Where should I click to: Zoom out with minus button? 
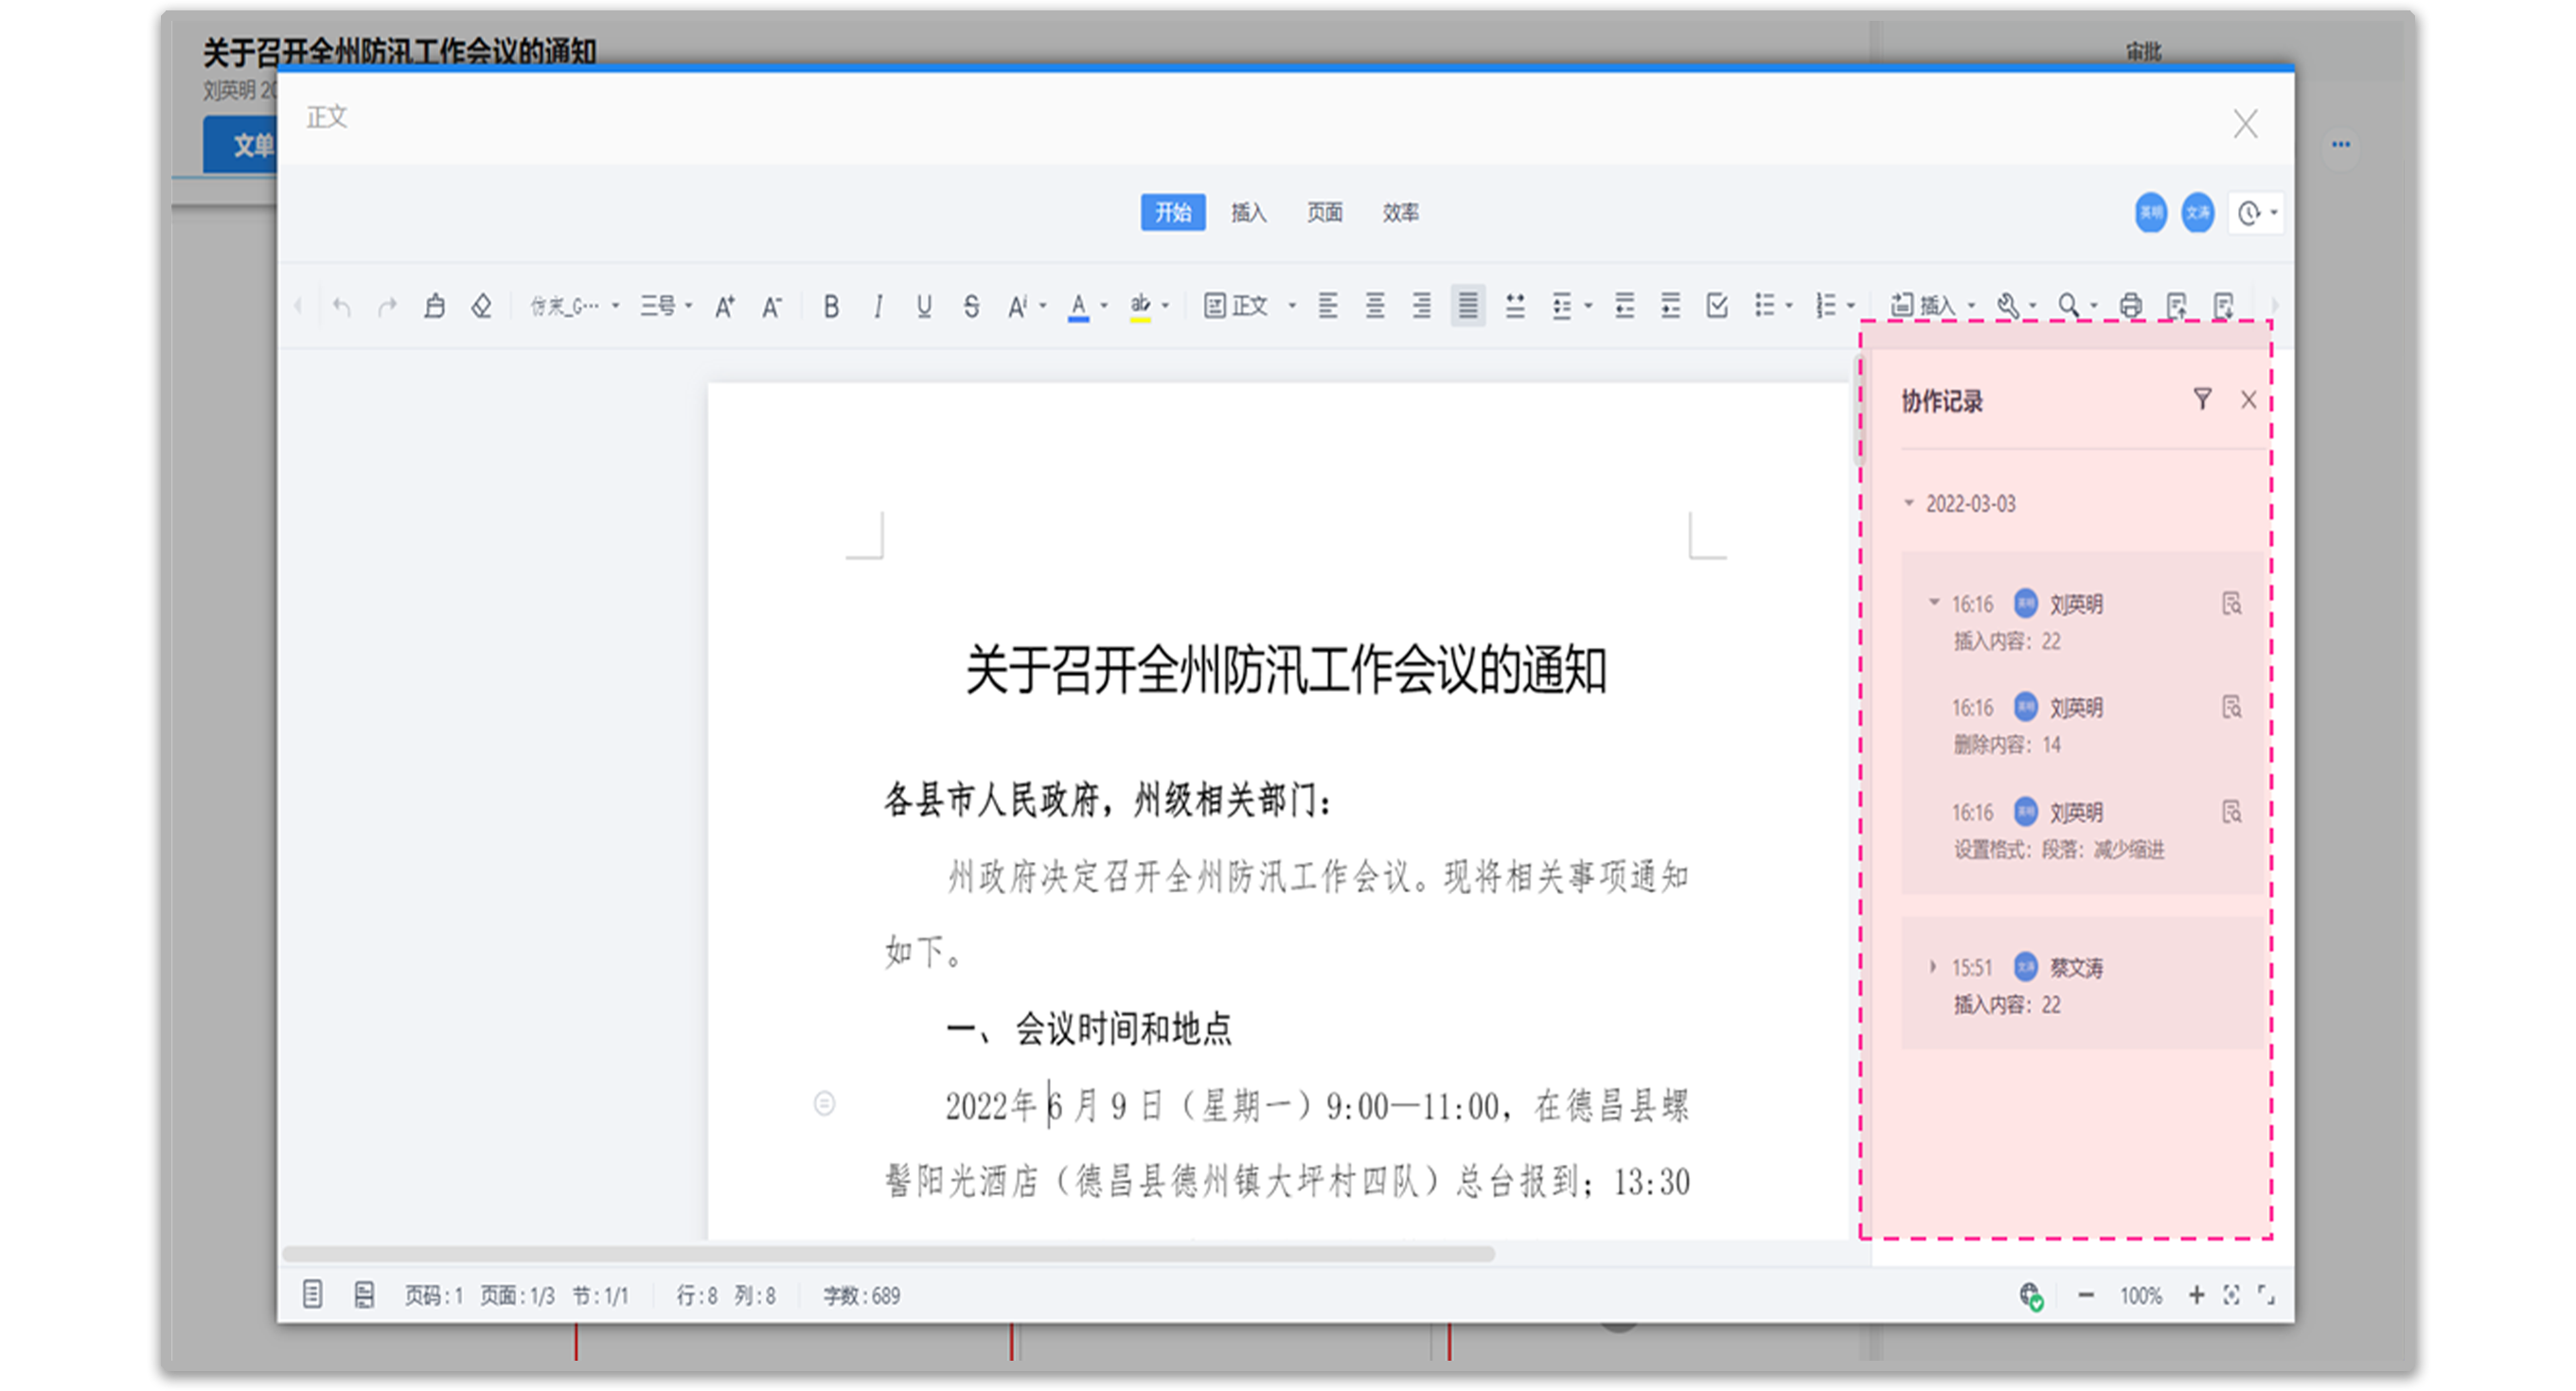2085,1295
